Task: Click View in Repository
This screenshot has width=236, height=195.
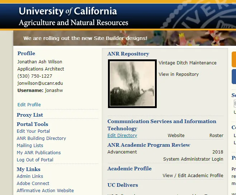Action: pyautogui.click(x=179, y=74)
